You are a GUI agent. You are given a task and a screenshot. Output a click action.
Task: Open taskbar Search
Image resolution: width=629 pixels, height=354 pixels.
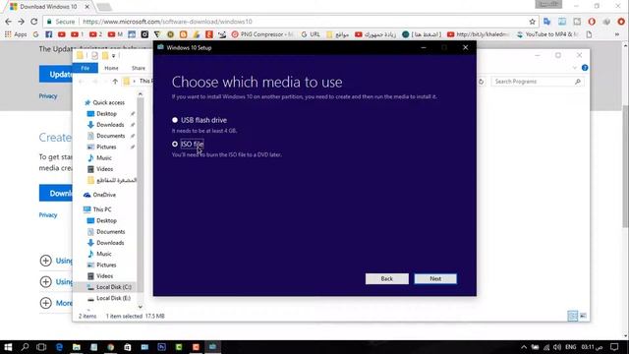click(x=25, y=347)
